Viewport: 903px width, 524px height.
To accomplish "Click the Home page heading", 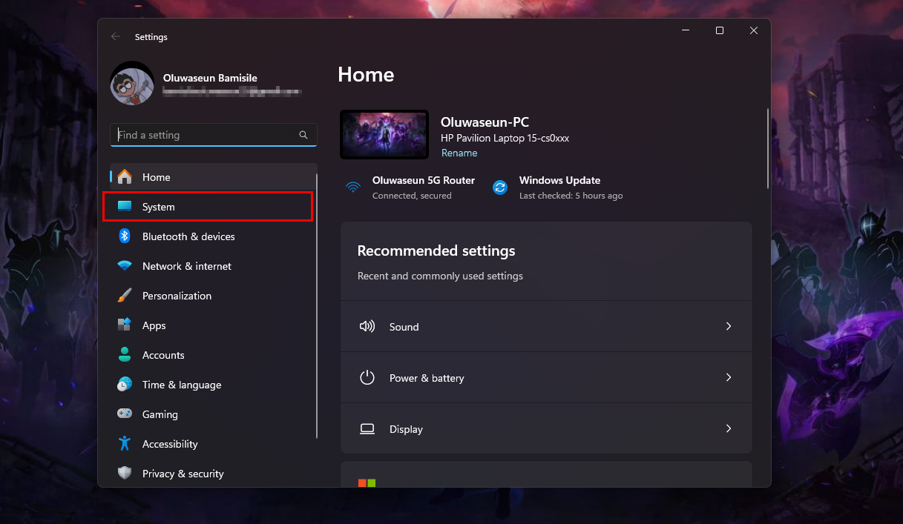I will (366, 74).
